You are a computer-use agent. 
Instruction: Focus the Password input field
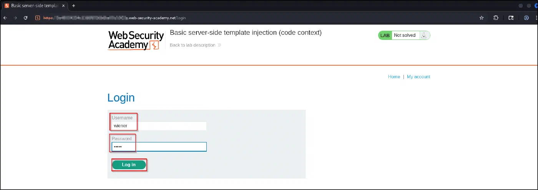159,147
